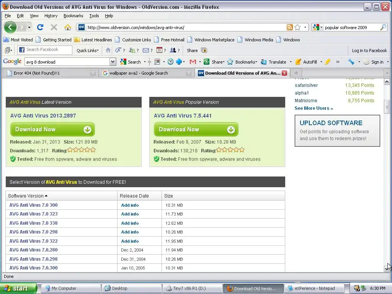The width and height of the screenshot is (392, 294).
Task: Expand Facebook Quick Links dropdown
Action: (88, 51)
